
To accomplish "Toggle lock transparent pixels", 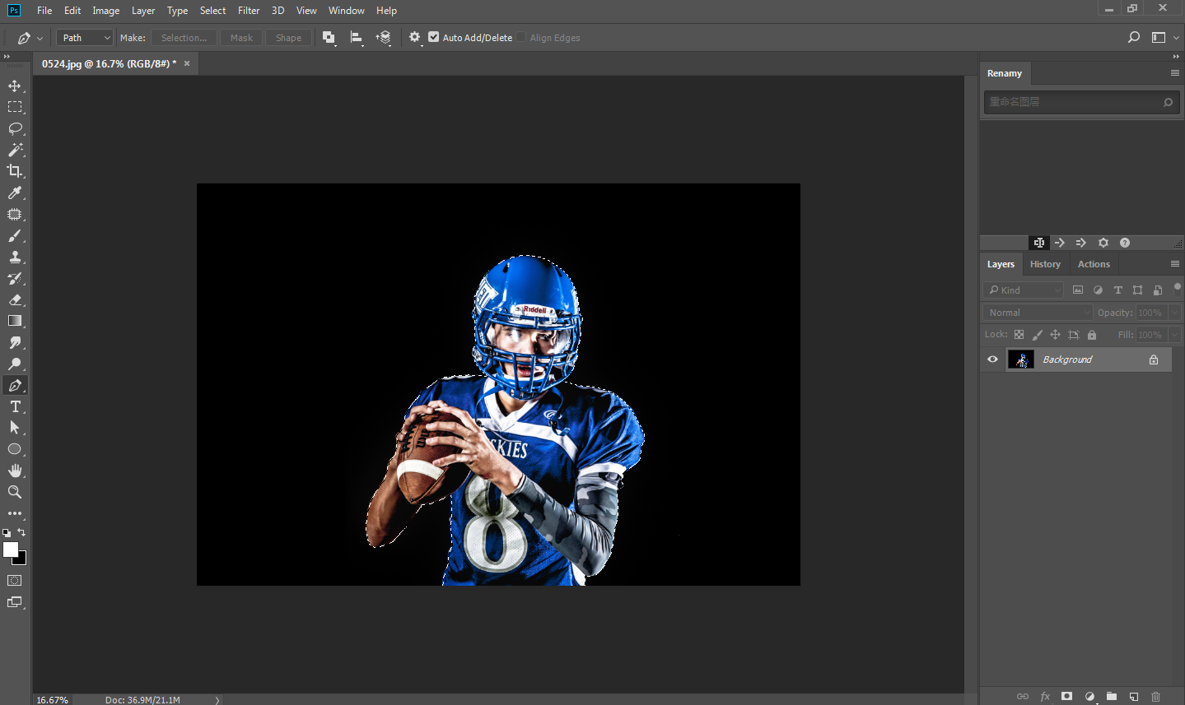I will [1019, 335].
